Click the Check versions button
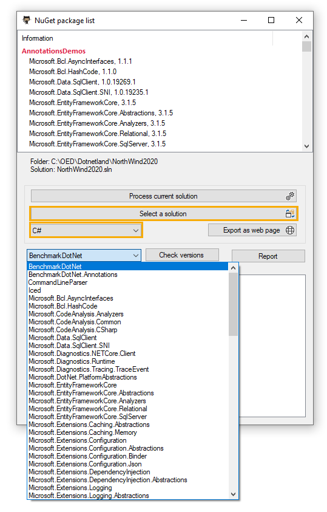The width and height of the screenshot is (327, 512). pos(181,255)
